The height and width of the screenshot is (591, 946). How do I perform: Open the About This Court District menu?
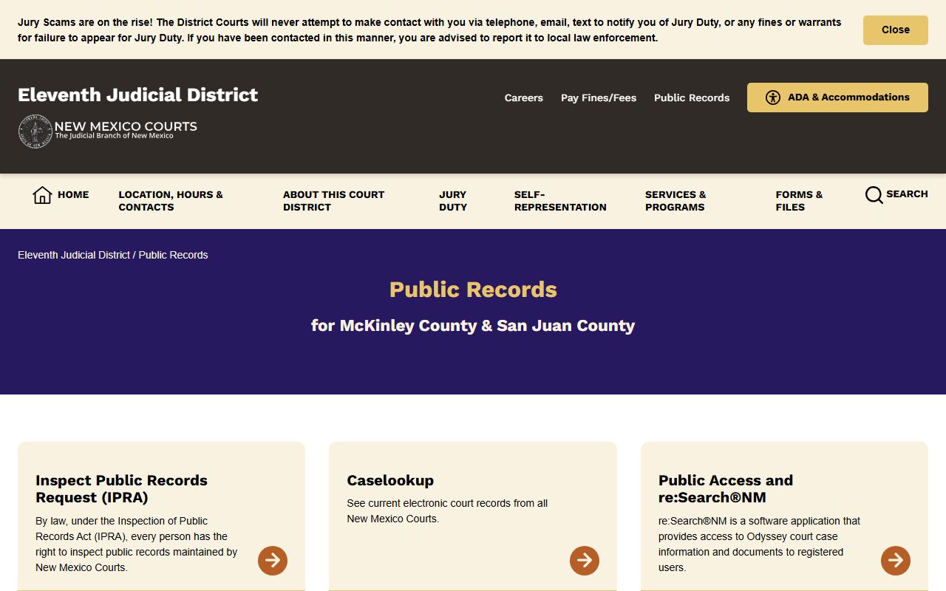click(x=333, y=201)
